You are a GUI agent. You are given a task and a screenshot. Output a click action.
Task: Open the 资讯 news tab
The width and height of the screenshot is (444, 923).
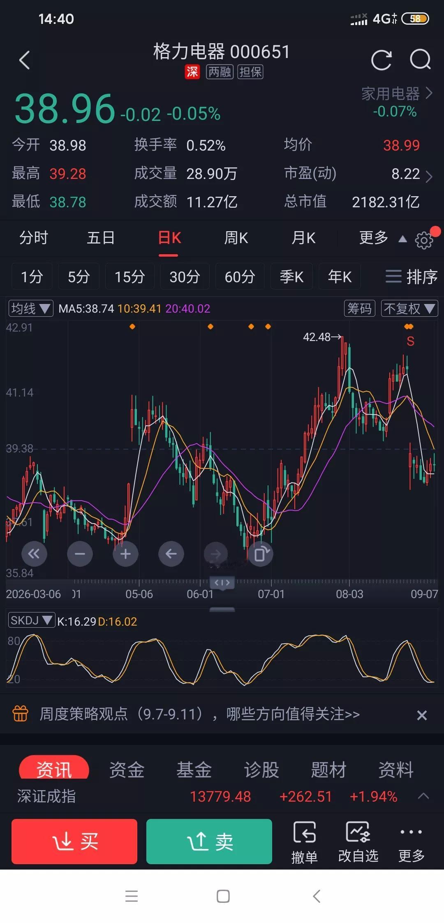click(54, 768)
